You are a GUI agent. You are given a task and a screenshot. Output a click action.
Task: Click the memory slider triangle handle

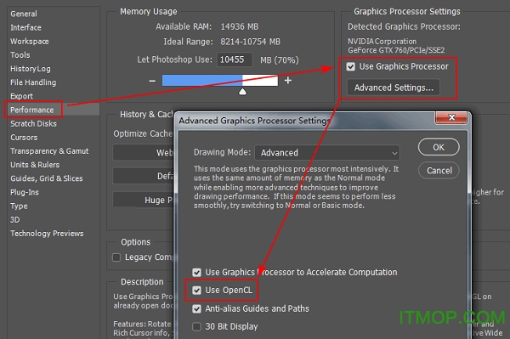tap(242, 92)
